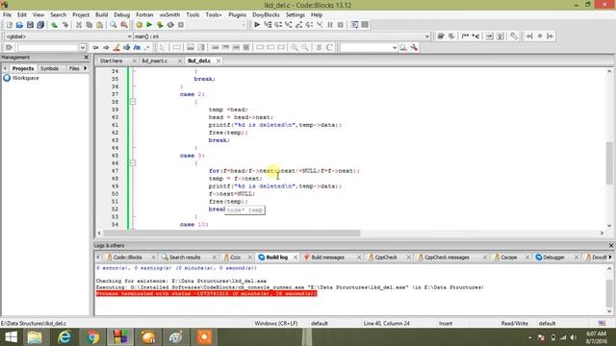Open the Debug menu
The height and width of the screenshot is (346, 616).
tap(122, 14)
